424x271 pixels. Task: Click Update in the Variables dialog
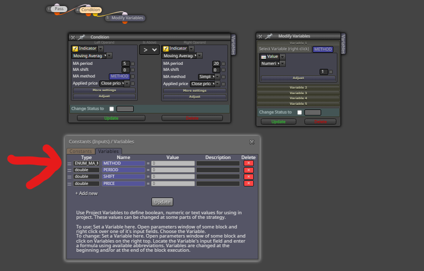click(162, 202)
